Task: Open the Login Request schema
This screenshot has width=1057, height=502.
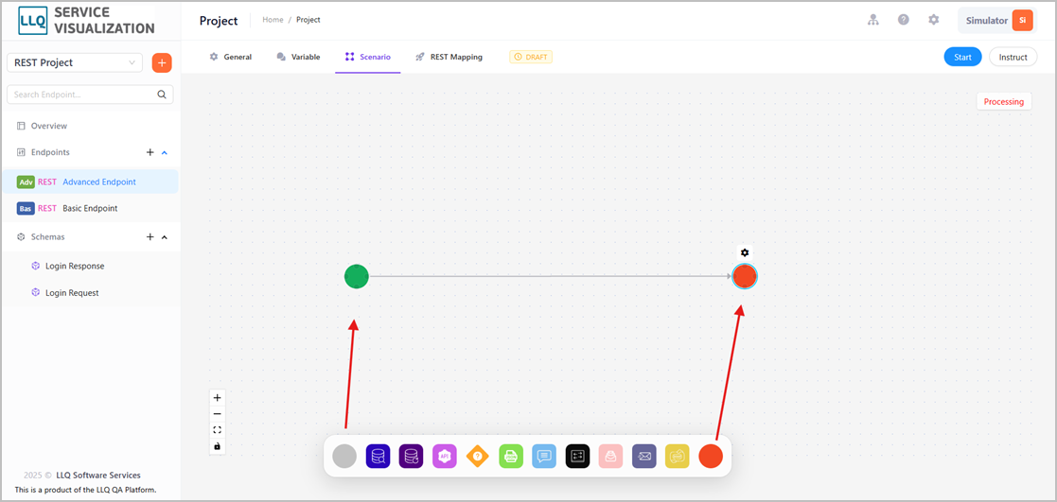Action: click(x=72, y=293)
